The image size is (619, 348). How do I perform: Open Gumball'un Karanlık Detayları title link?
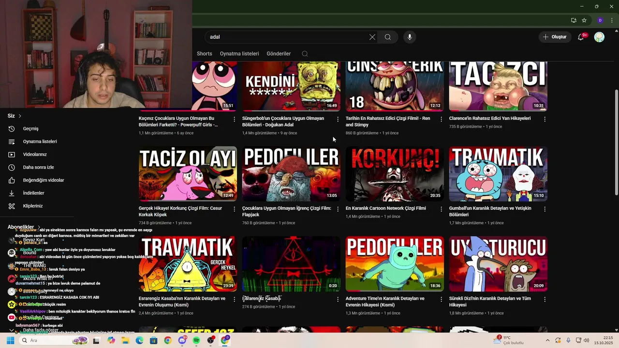click(x=490, y=211)
